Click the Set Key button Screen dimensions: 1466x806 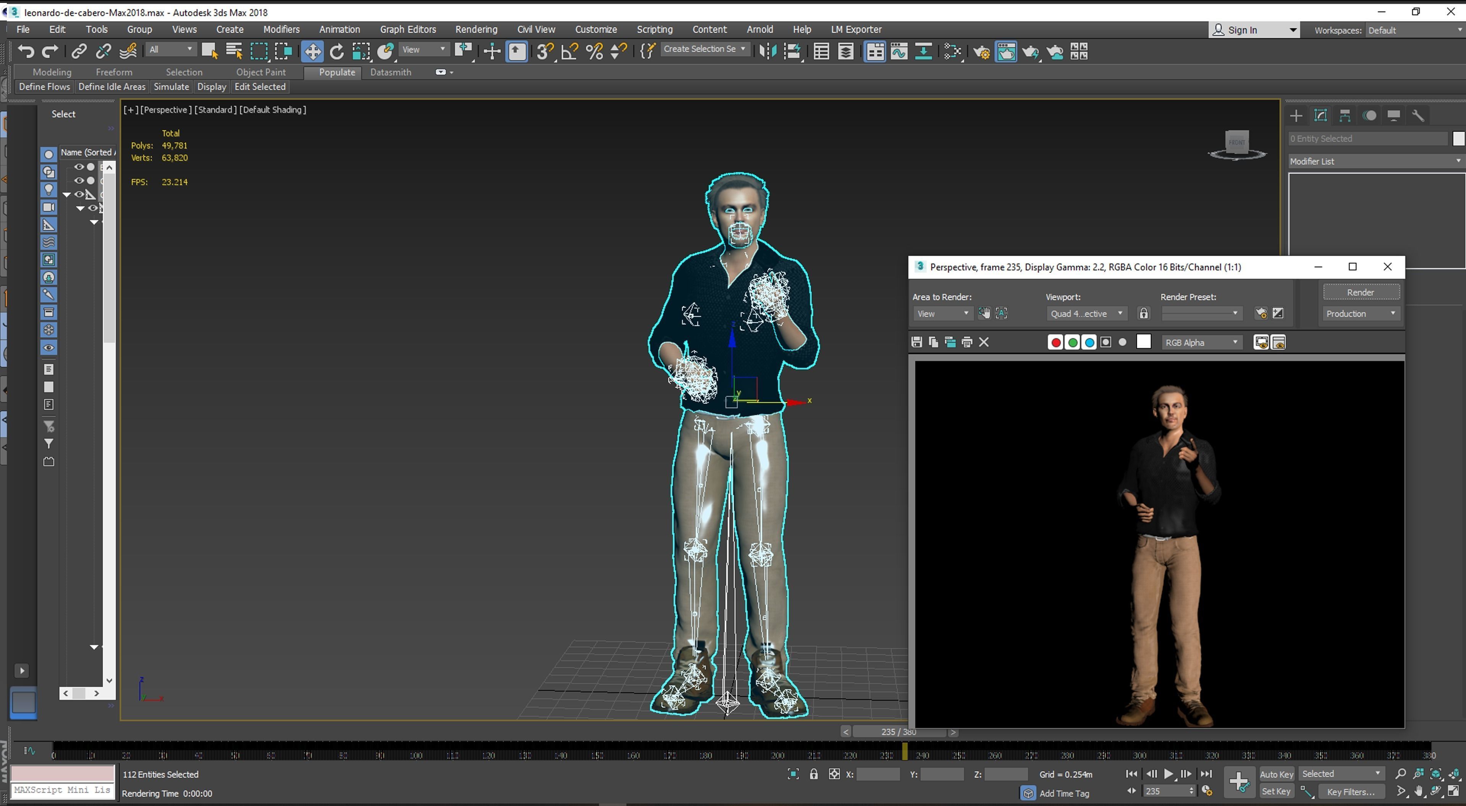pyautogui.click(x=1277, y=791)
